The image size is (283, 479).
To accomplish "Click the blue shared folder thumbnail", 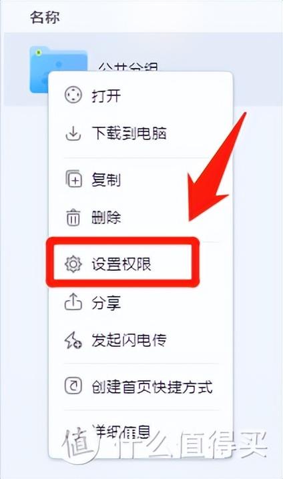I will click(x=58, y=69).
